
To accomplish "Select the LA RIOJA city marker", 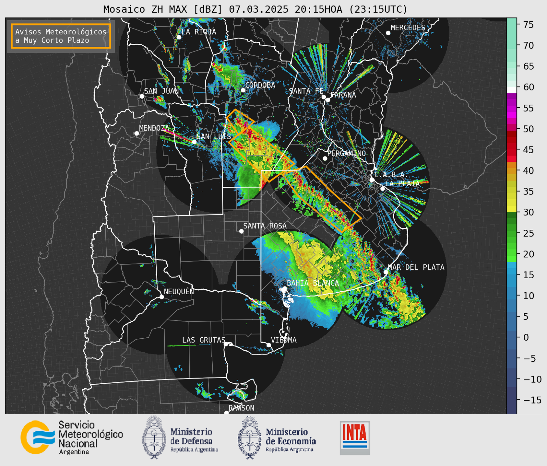I will coord(179,37).
